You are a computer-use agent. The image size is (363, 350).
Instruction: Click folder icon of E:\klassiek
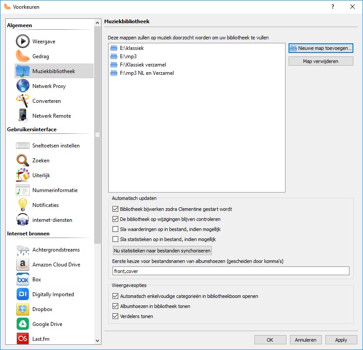pyautogui.click(x=114, y=48)
